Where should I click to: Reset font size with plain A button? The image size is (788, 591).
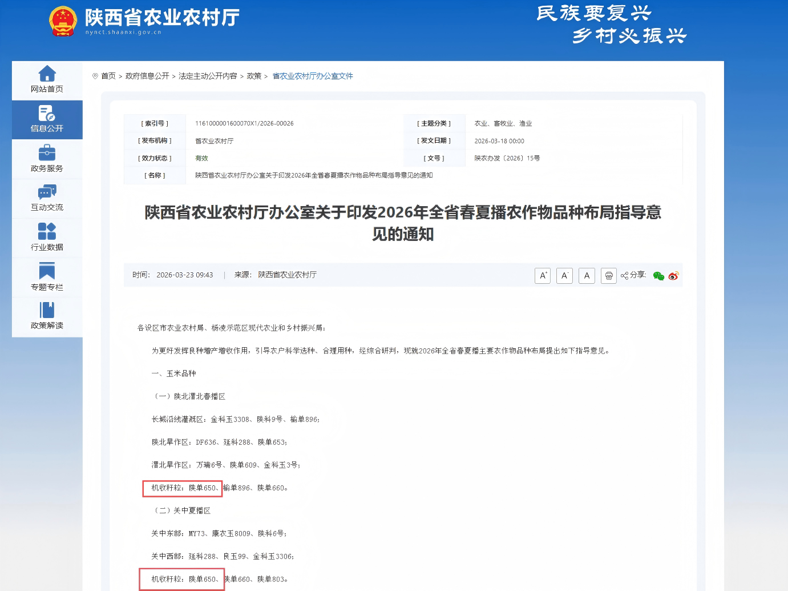pos(587,276)
